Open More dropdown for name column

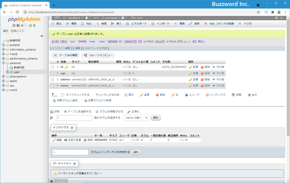tap(218, 86)
